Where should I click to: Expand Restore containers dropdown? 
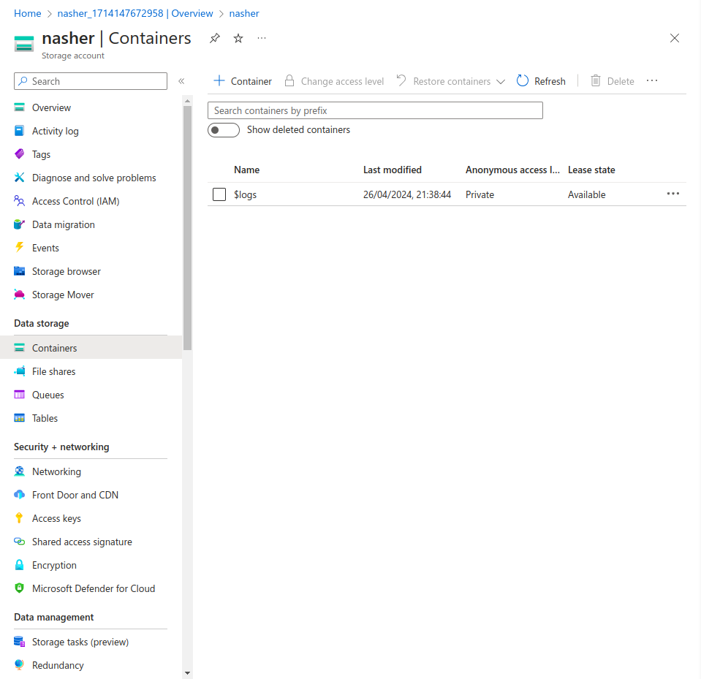click(500, 82)
